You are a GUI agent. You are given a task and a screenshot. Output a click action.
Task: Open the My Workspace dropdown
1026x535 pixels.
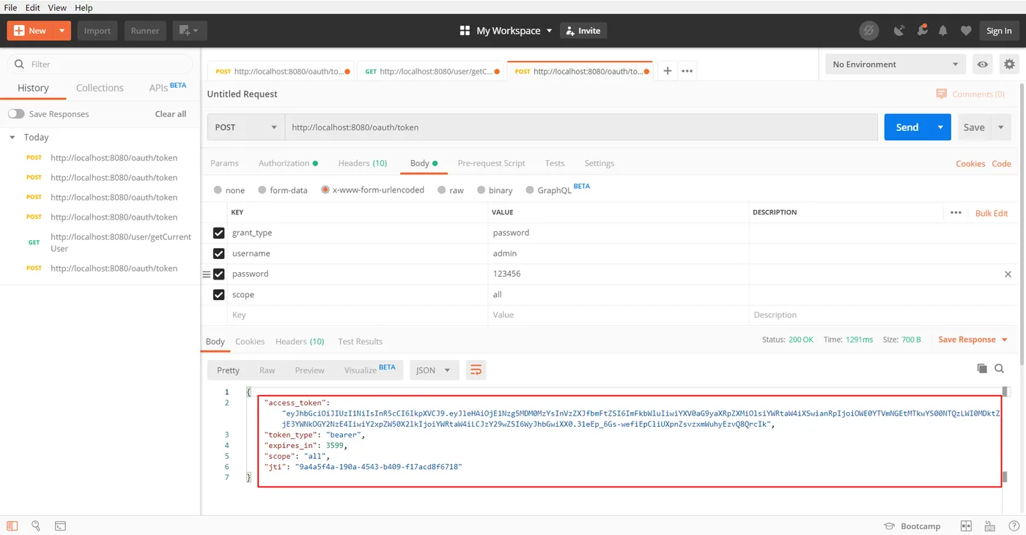pyautogui.click(x=506, y=31)
